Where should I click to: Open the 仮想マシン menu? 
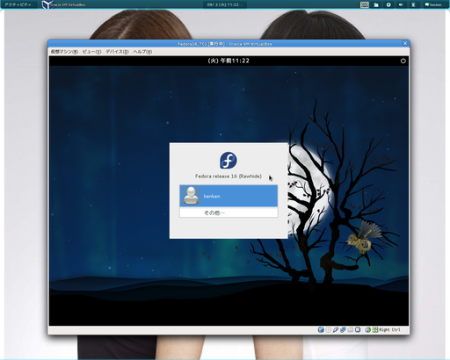click(x=64, y=52)
